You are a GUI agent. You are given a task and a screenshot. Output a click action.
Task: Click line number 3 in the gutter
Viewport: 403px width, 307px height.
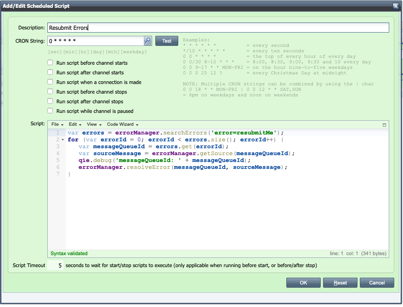pos(58,146)
